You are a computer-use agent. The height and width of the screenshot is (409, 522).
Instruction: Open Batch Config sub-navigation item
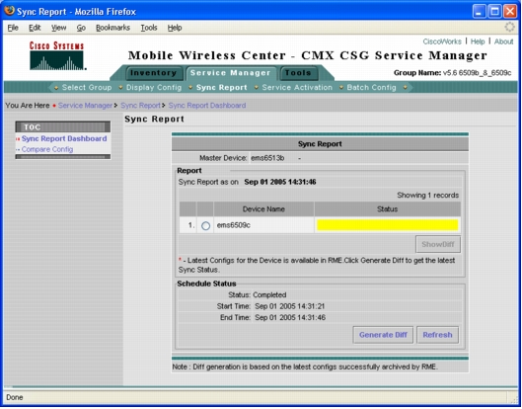[x=372, y=88]
